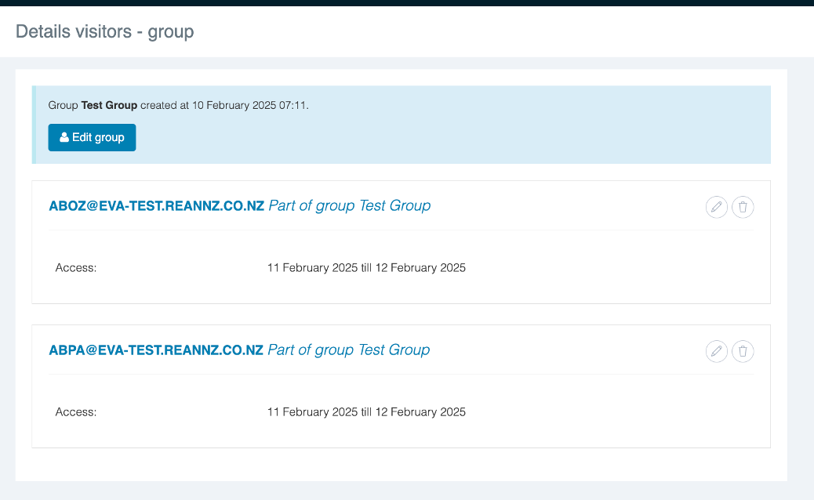Delete the ABPA visitor with trash icon

coord(743,351)
